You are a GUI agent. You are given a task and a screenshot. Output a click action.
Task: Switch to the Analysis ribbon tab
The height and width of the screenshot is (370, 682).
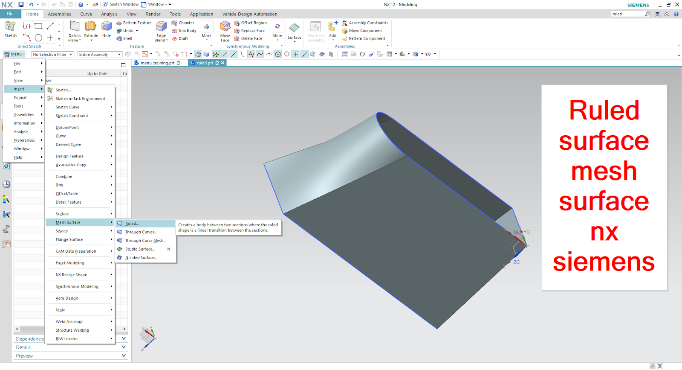109,14
